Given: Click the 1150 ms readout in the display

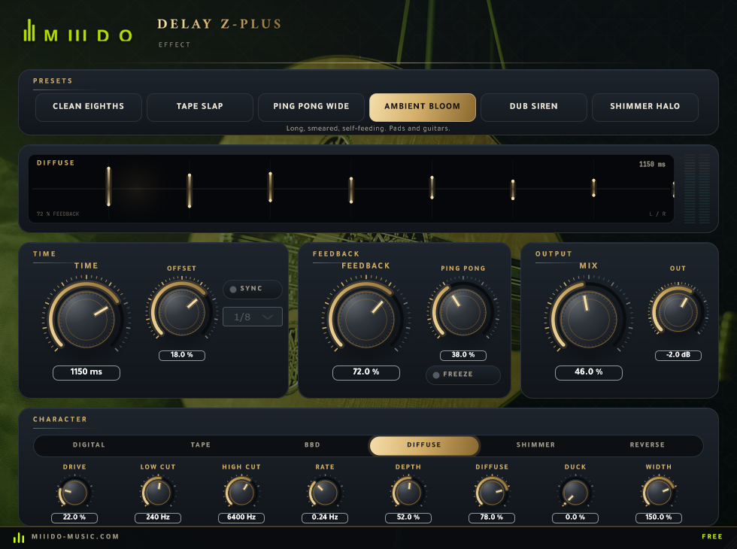Looking at the screenshot, I should 652,165.
